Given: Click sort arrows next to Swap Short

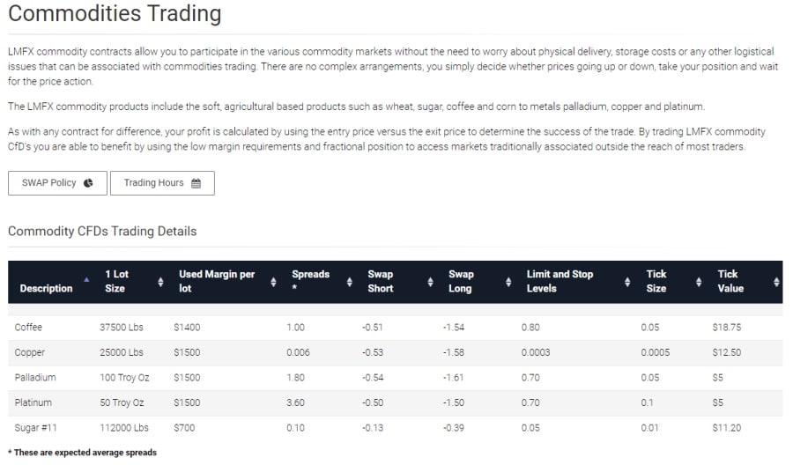Looking at the screenshot, I should pyautogui.click(x=430, y=282).
